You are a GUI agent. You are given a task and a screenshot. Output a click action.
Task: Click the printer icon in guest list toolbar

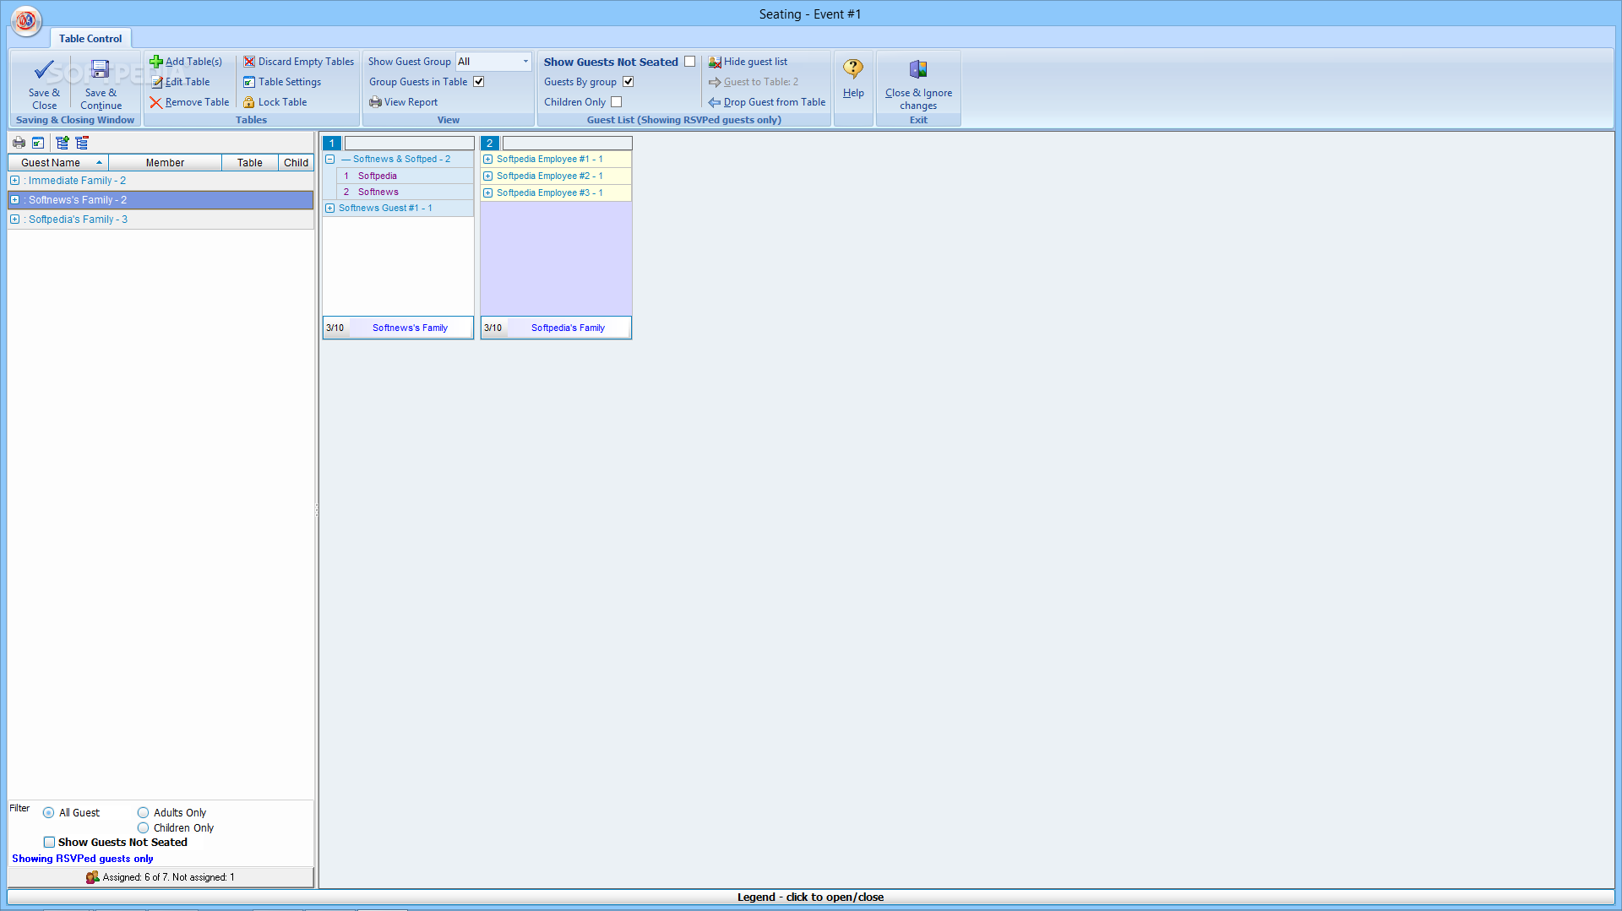click(x=19, y=143)
